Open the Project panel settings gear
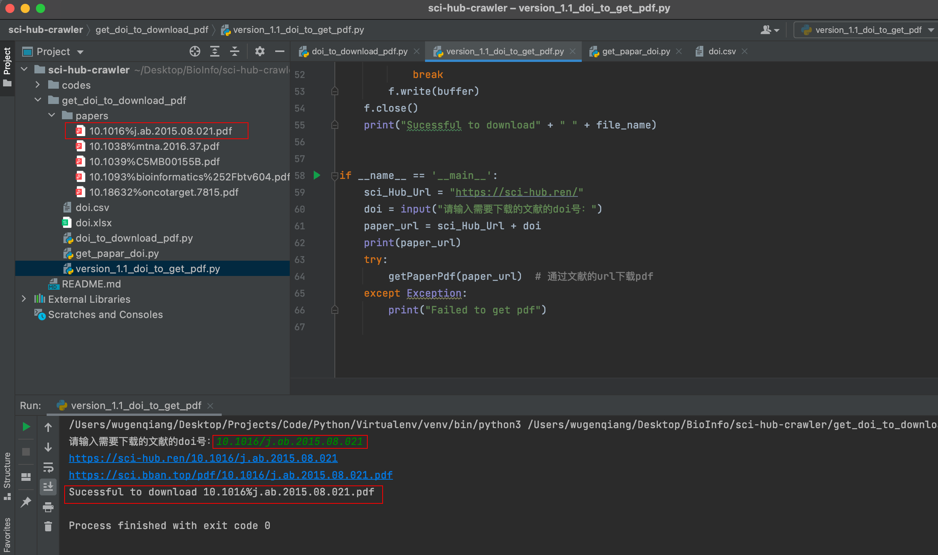The width and height of the screenshot is (938, 555). [x=260, y=51]
